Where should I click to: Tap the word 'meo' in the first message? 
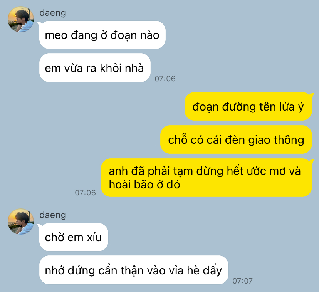[x=56, y=35]
